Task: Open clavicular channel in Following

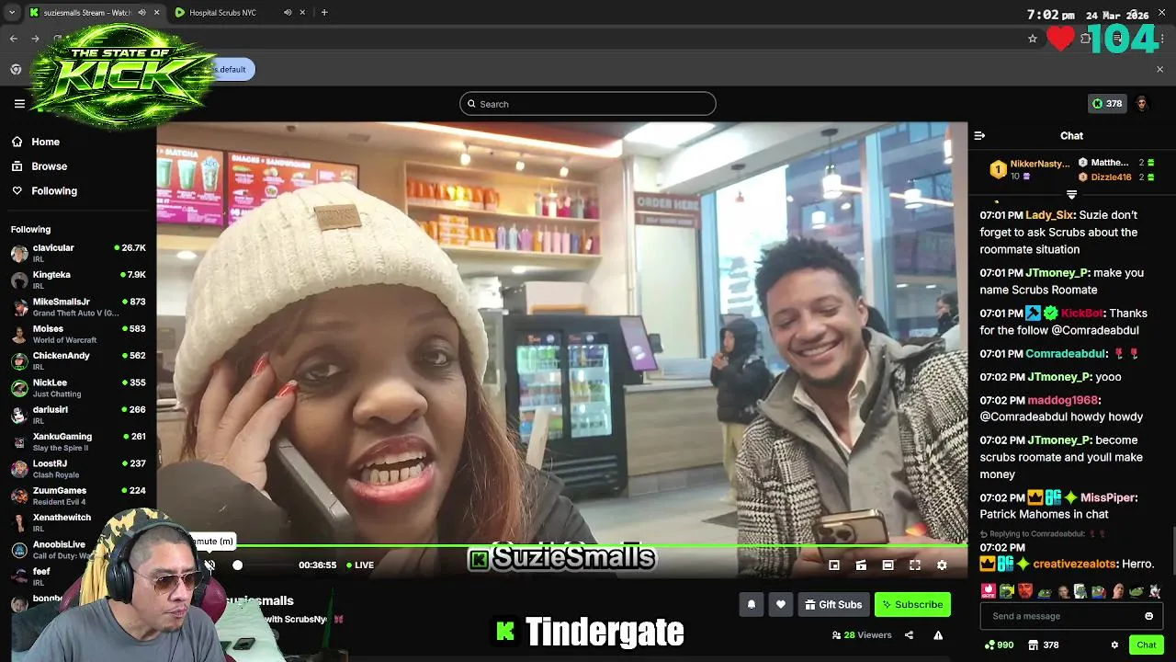Action: pyautogui.click(x=78, y=253)
